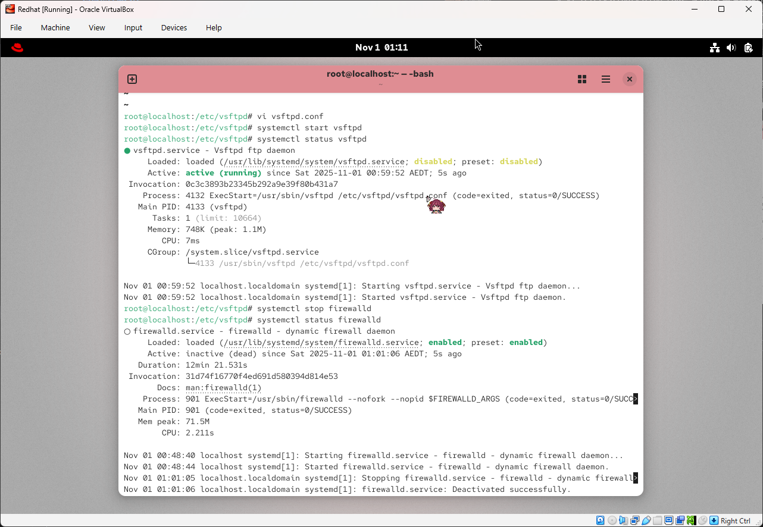Click the Red Hat Activities icon in top bar

point(17,47)
